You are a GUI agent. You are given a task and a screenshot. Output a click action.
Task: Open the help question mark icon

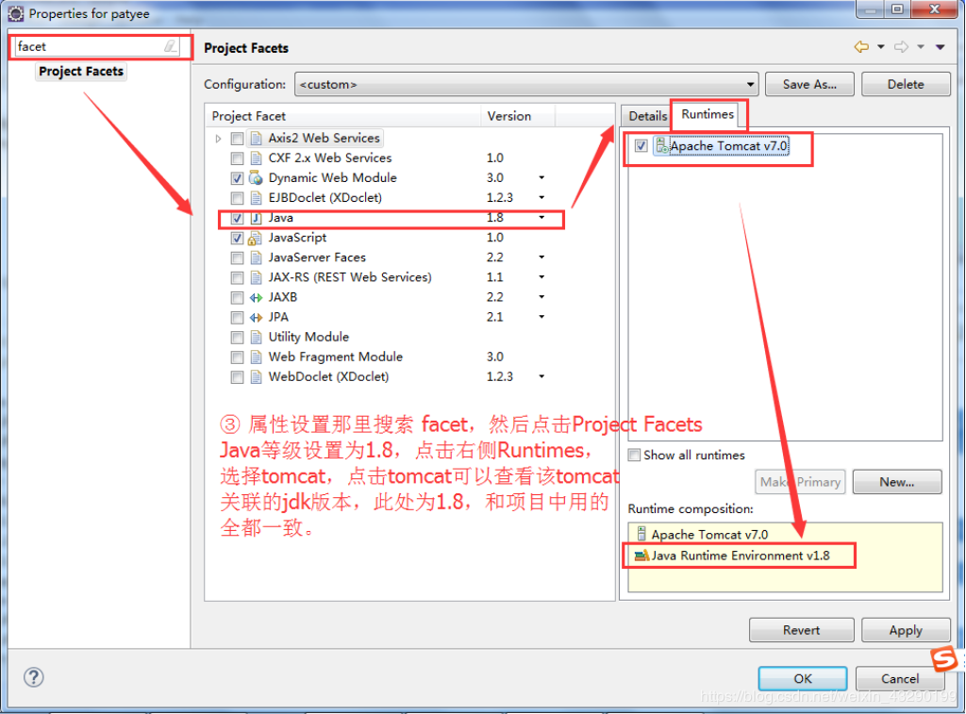point(33,677)
